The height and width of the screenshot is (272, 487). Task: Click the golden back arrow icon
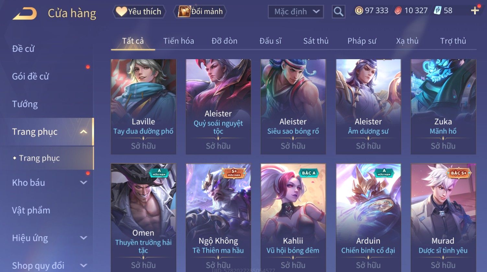pos(25,14)
